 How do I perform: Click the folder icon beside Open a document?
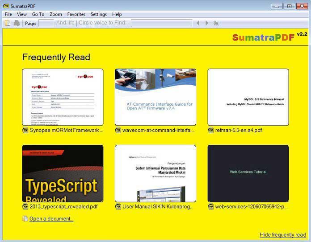click(25, 219)
